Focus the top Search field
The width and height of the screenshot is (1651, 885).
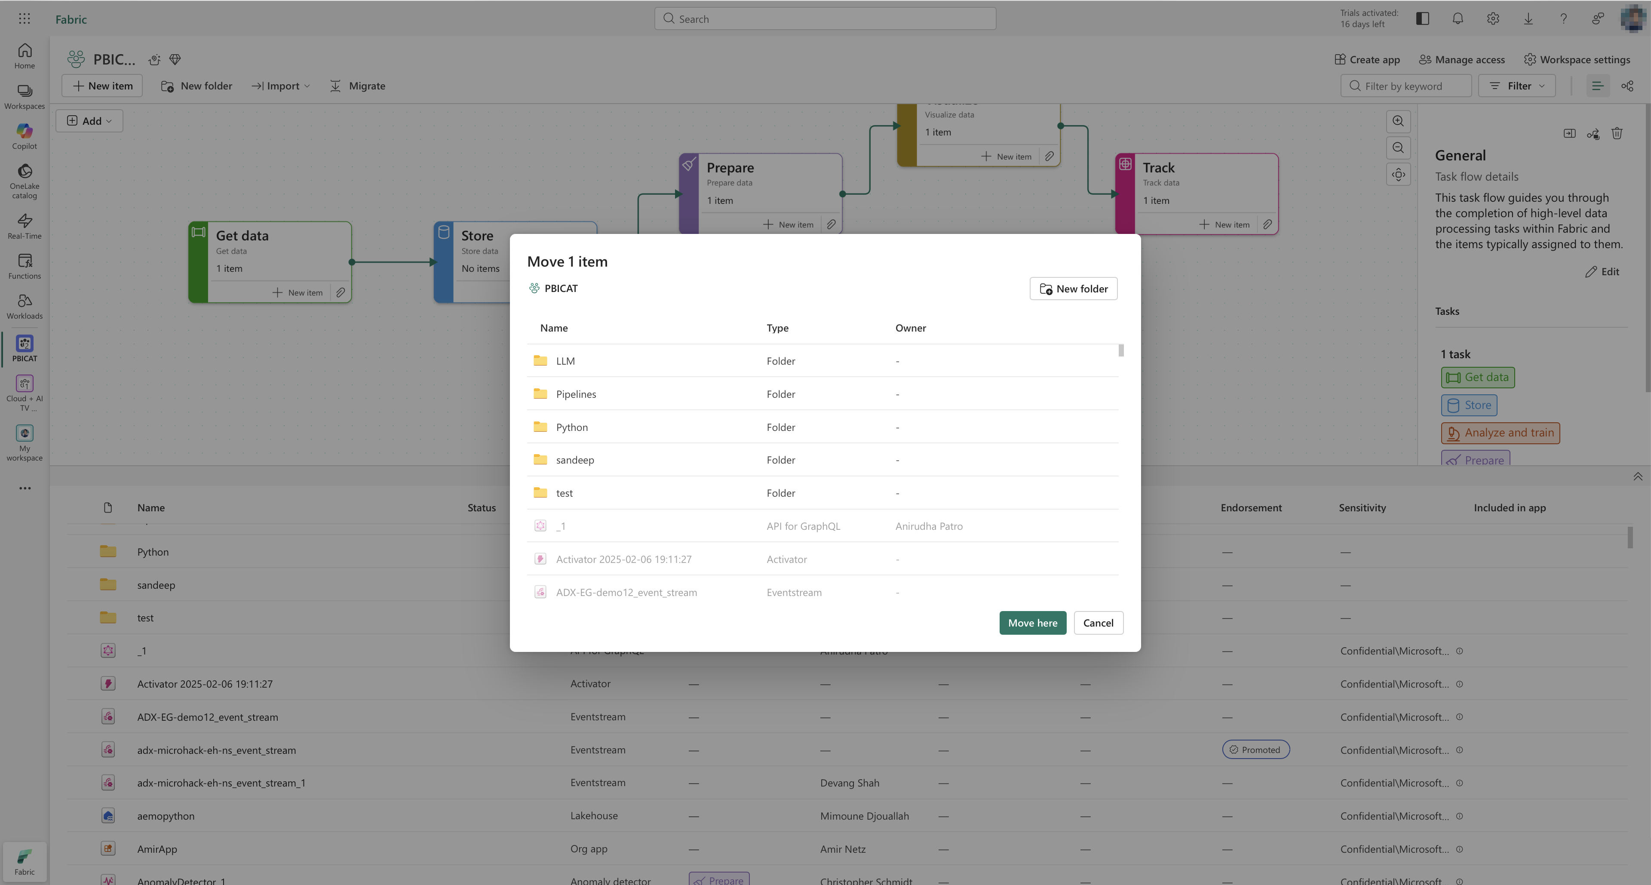pos(825,18)
